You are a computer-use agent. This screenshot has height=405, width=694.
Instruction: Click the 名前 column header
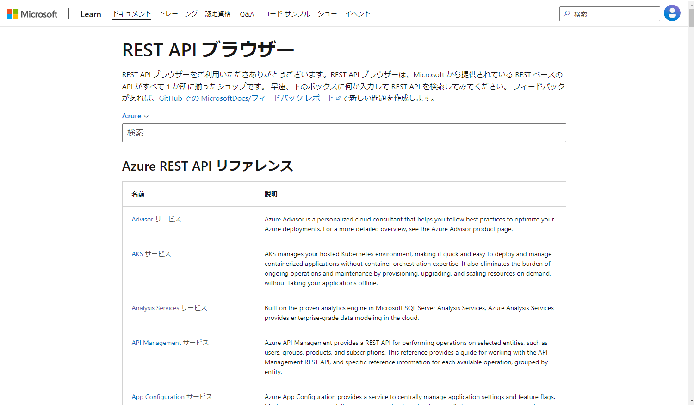click(x=138, y=194)
